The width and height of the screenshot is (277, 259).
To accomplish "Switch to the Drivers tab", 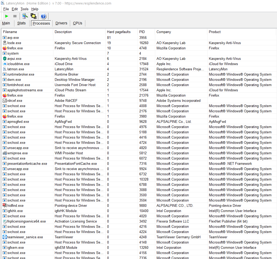I will coord(61,23).
